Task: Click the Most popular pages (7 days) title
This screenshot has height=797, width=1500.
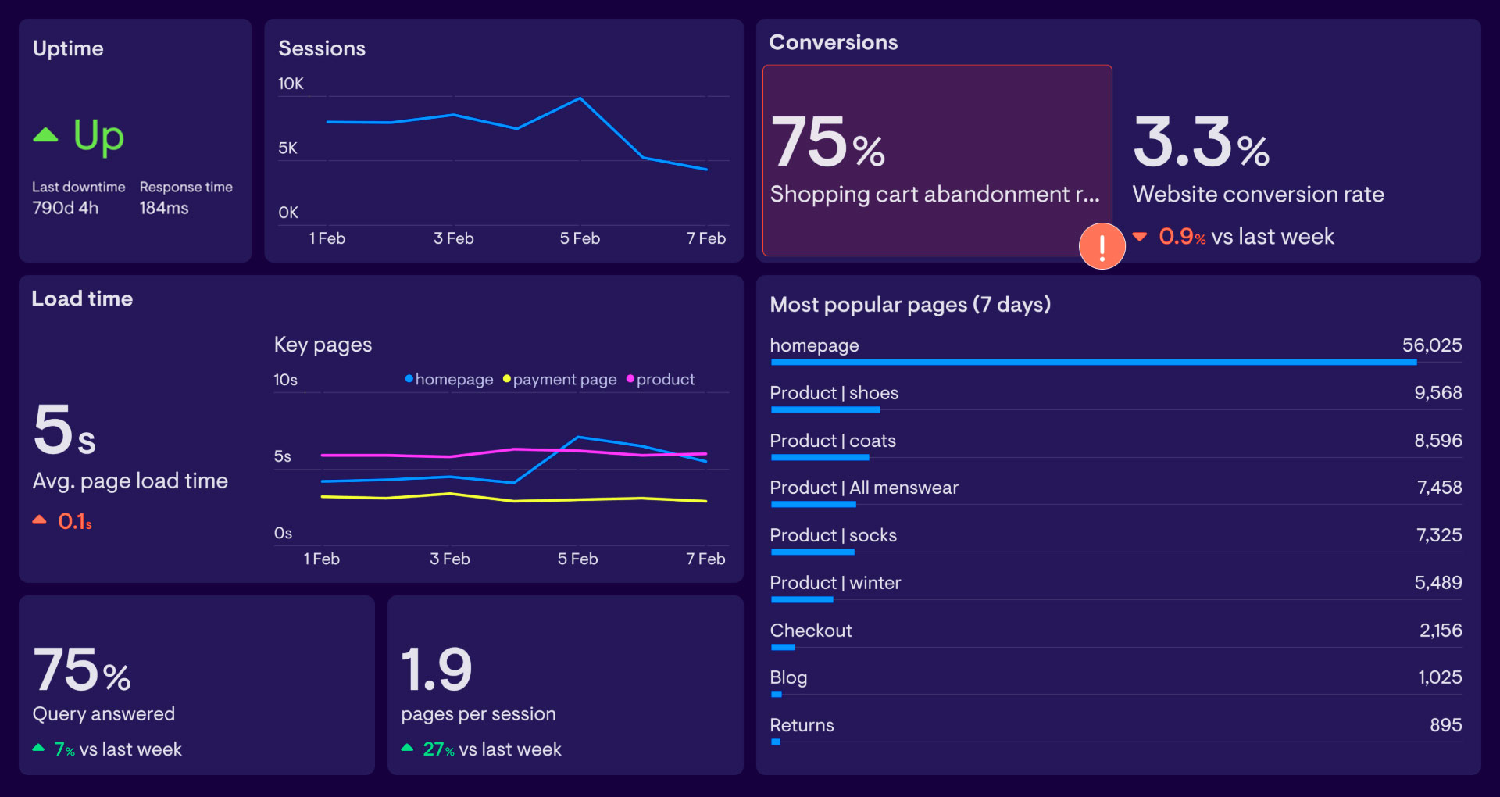Action: click(x=910, y=305)
